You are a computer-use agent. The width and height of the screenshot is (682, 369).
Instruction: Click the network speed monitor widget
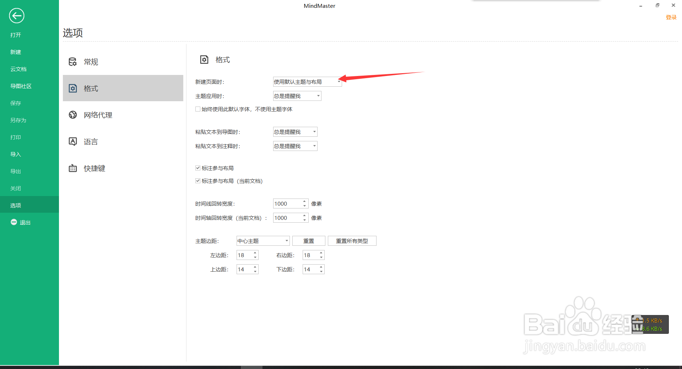click(x=650, y=324)
